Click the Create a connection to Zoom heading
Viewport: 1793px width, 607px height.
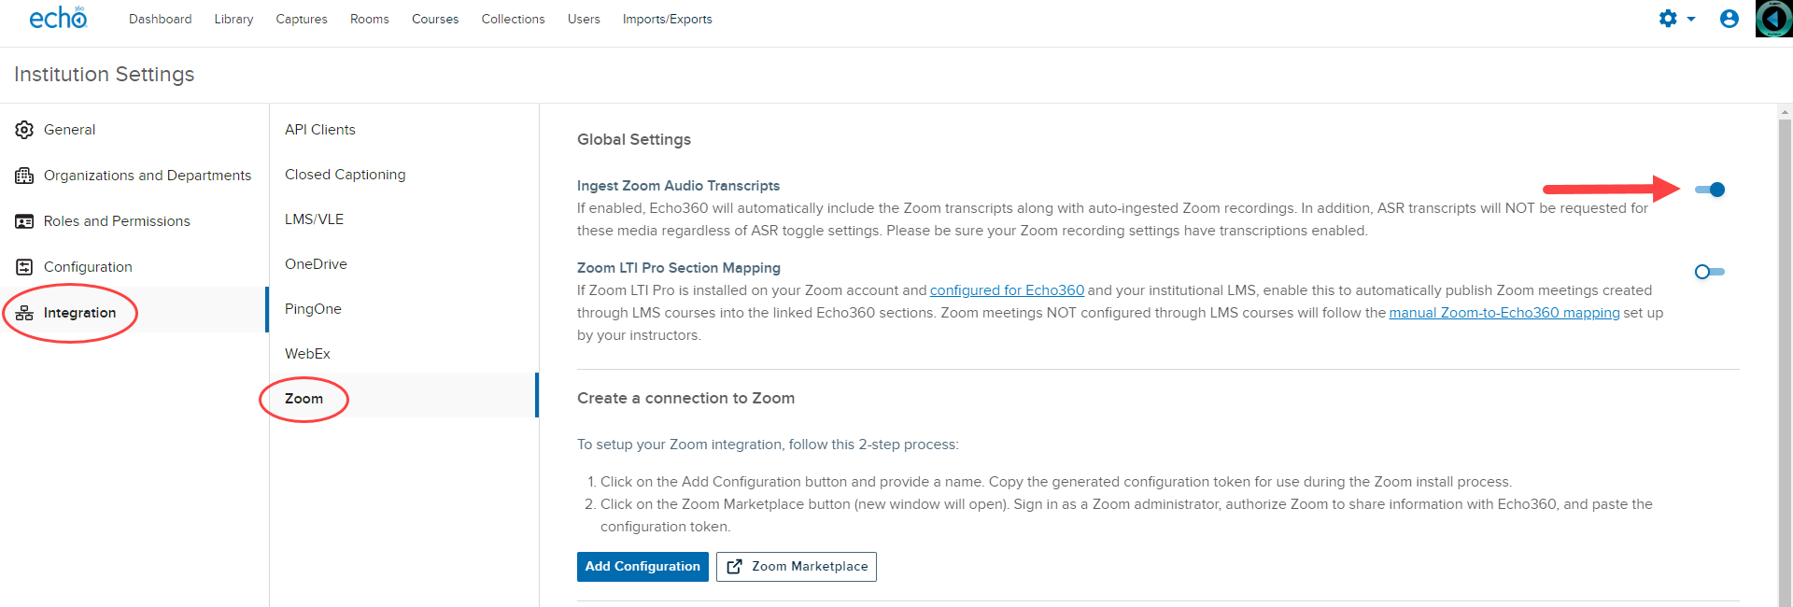click(x=685, y=398)
